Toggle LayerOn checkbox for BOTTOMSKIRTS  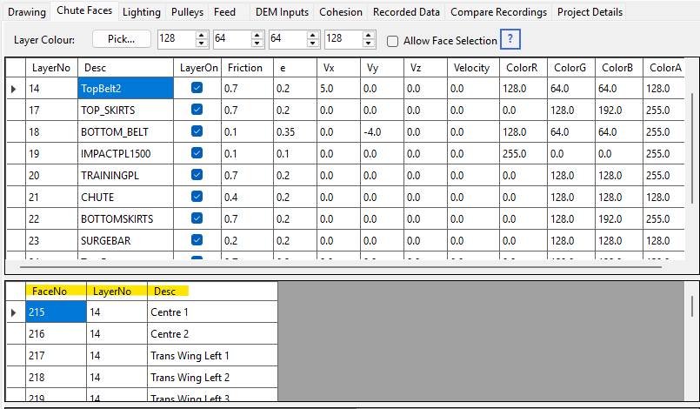(x=197, y=218)
